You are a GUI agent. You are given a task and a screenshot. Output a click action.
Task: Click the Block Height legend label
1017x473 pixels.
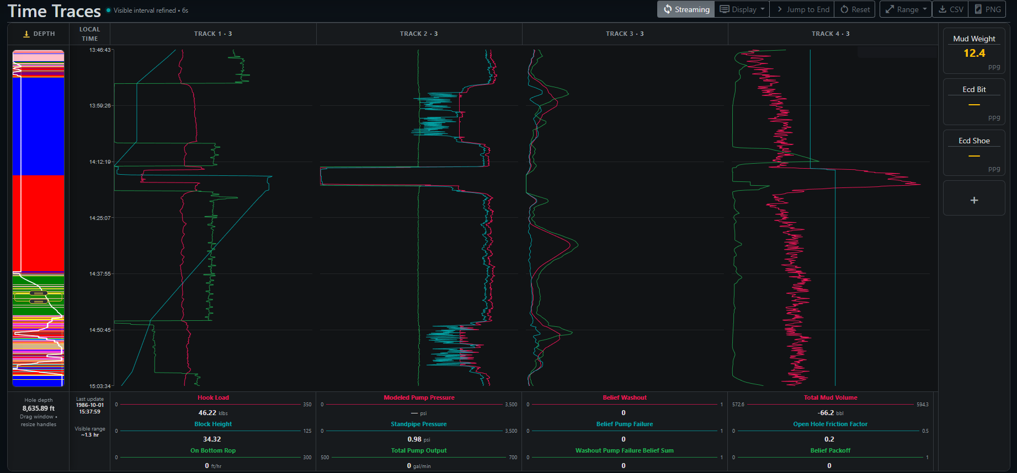213,424
